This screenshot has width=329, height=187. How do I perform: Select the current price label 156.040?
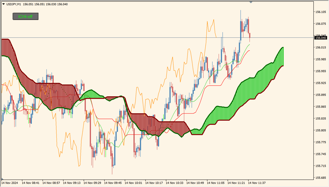321,38
